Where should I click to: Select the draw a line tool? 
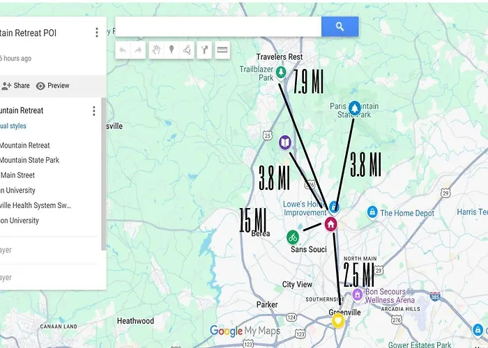187,50
